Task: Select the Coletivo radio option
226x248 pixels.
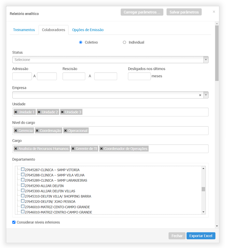Action: click(x=81, y=42)
